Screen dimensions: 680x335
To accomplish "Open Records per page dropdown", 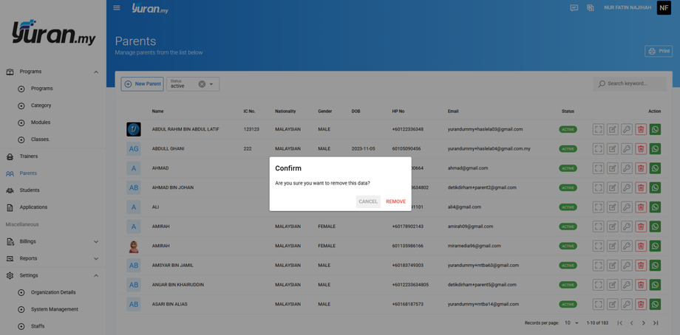I will point(571,323).
